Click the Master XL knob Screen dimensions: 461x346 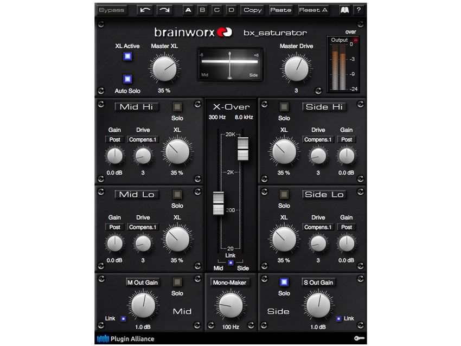pyautogui.click(x=165, y=69)
